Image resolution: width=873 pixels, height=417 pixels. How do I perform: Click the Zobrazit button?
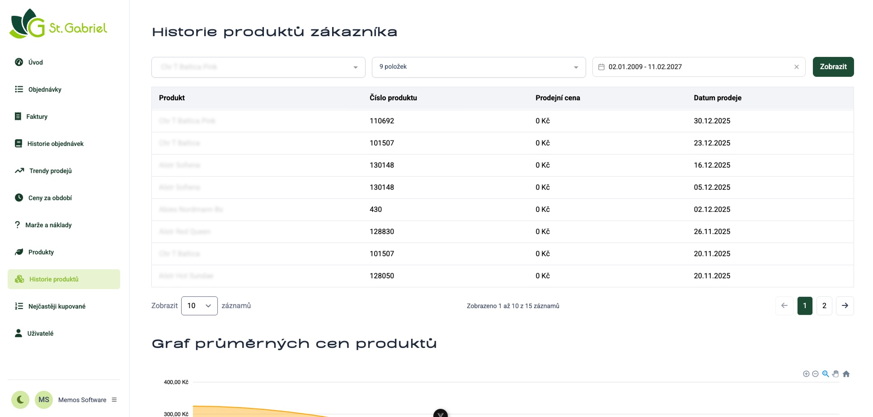tap(833, 67)
